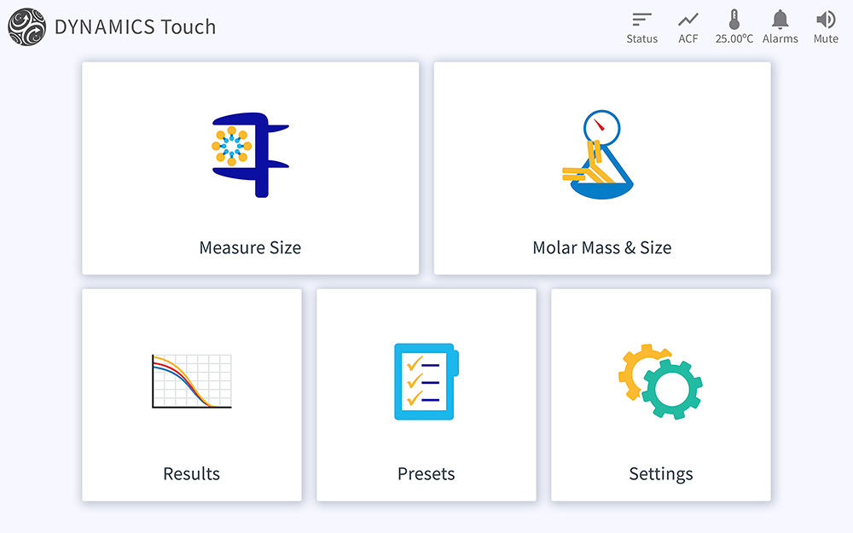Mute sound with the speaker icon

pos(825,19)
